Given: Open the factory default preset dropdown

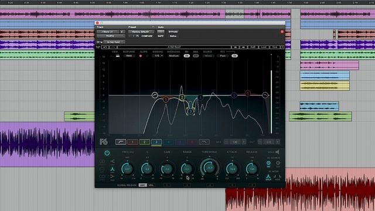Looking at the screenshot, I should coord(141,32).
